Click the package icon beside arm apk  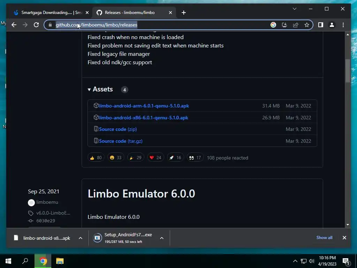pos(96,105)
